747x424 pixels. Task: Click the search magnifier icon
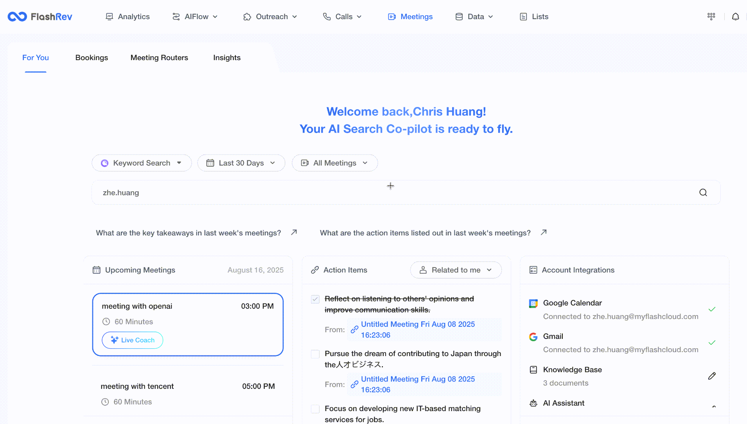coord(703,192)
